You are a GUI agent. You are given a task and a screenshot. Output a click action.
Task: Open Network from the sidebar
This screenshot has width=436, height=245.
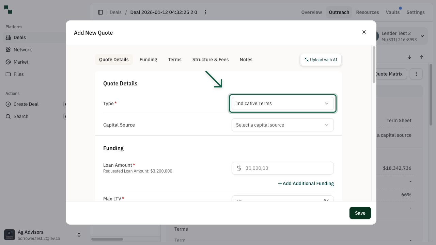(x=22, y=50)
